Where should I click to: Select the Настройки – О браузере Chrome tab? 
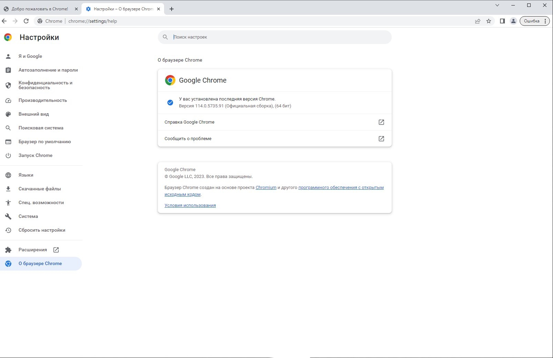(123, 9)
